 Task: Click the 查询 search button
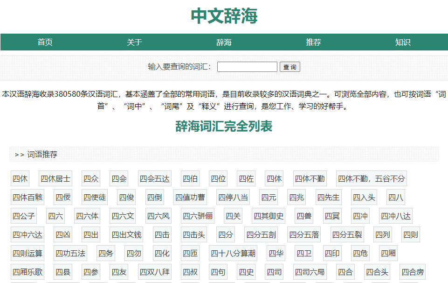pyautogui.click(x=290, y=67)
